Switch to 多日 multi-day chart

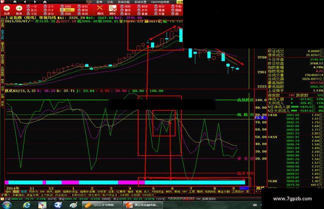82,6
